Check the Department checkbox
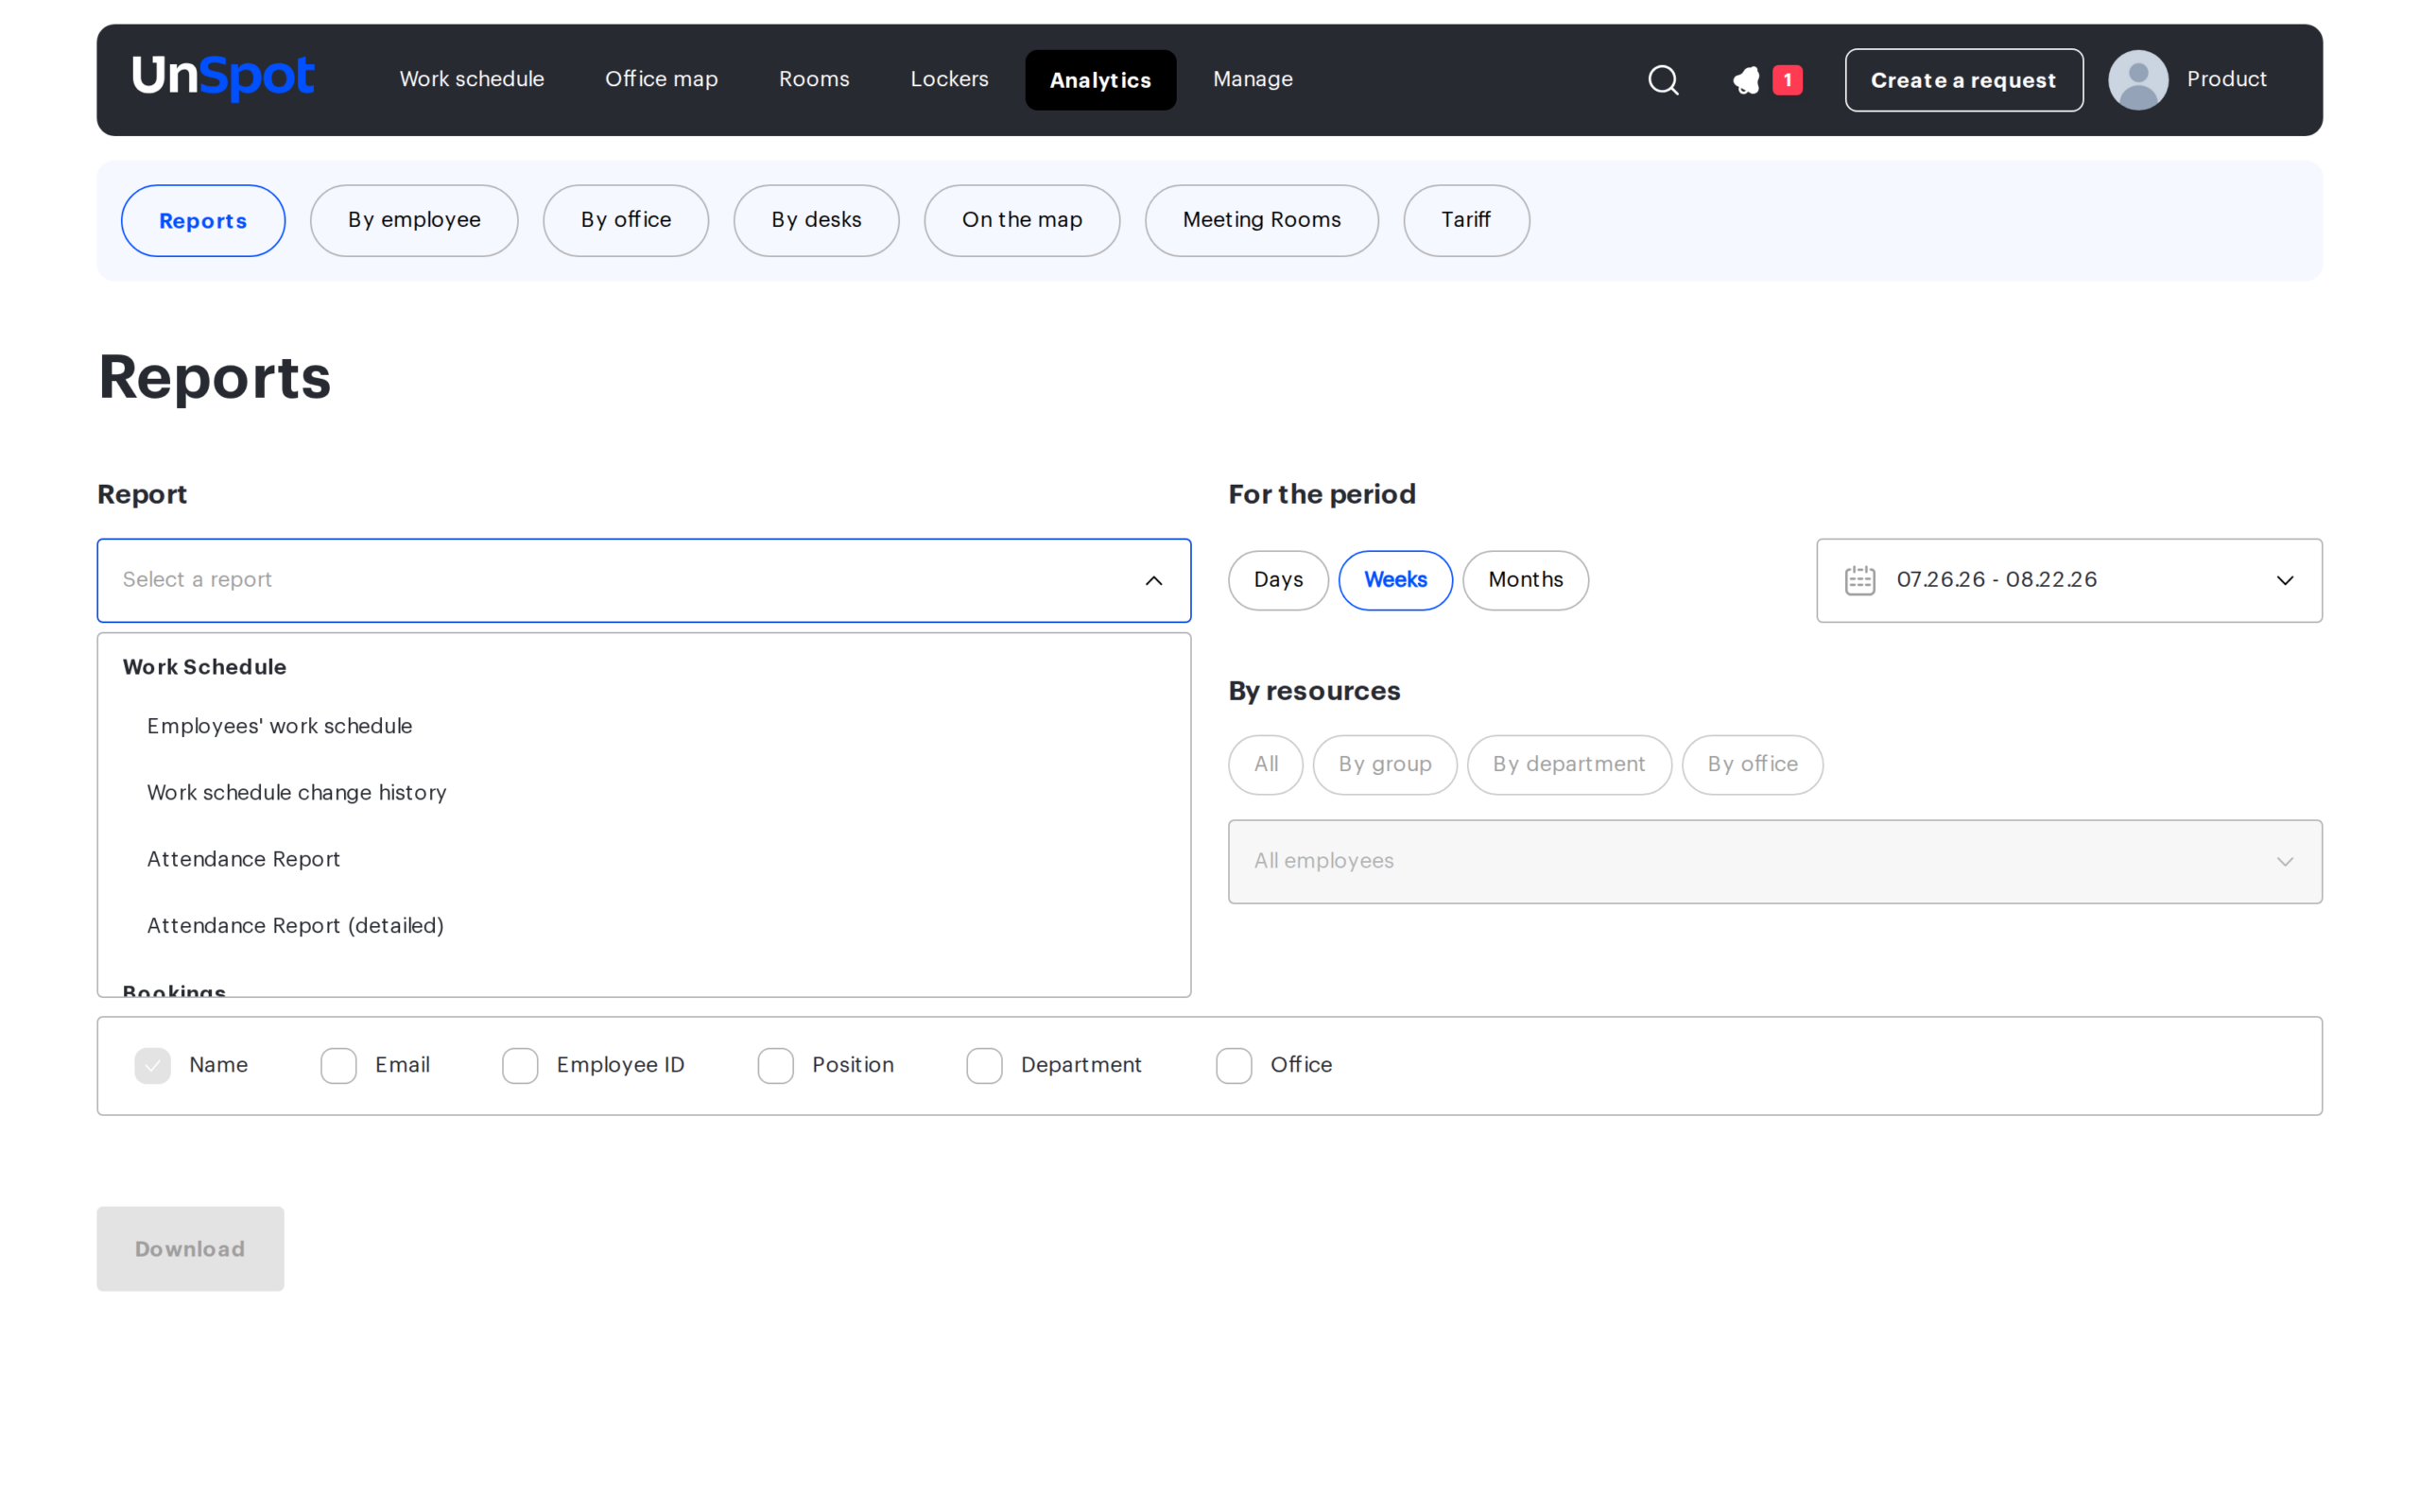 tap(984, 1065)
